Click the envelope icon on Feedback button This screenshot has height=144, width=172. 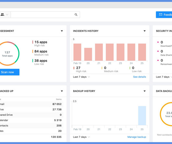[161, 15]
